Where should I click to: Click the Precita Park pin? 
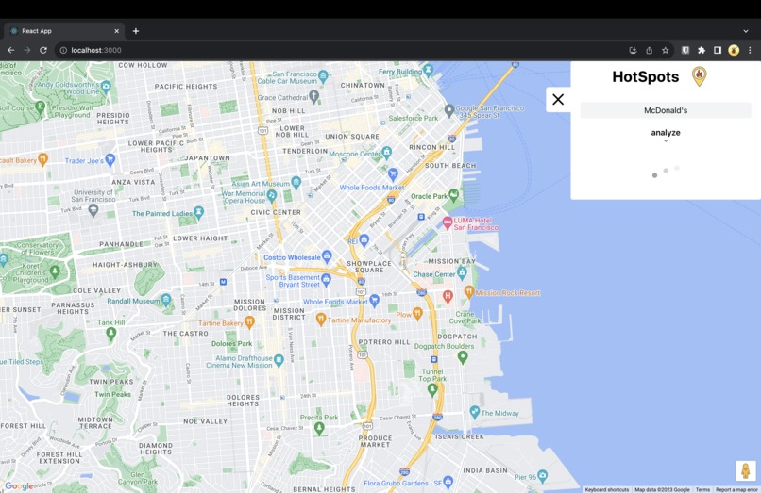click(x=319, y=428)
